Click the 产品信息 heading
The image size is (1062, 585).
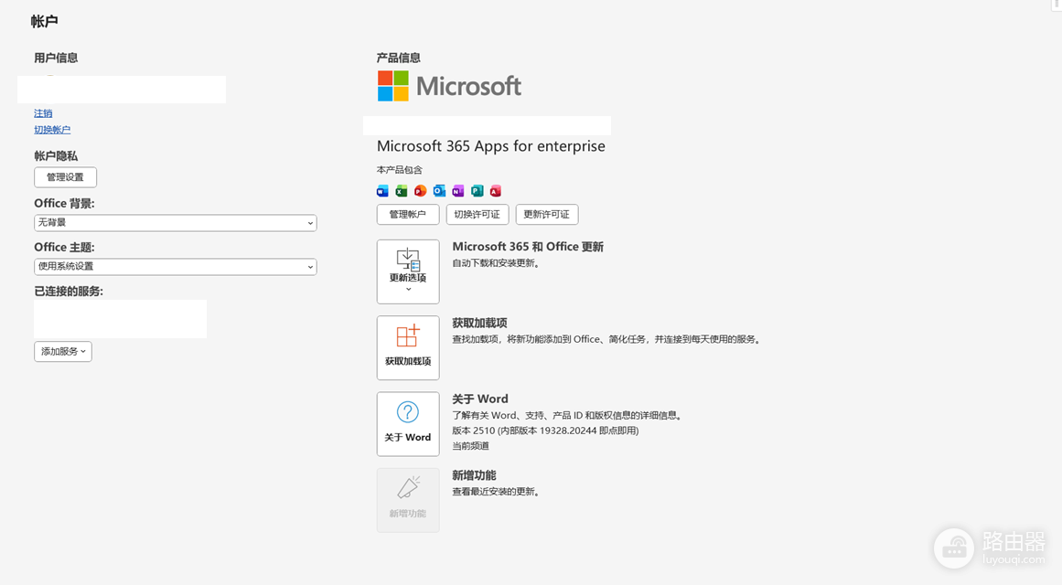tap(398, 58)
